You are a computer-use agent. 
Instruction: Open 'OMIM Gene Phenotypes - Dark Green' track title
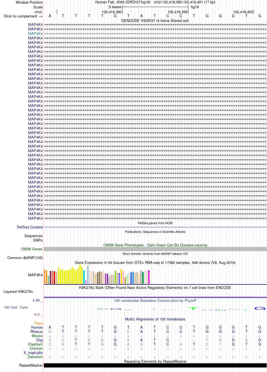[x=155, y=245]
